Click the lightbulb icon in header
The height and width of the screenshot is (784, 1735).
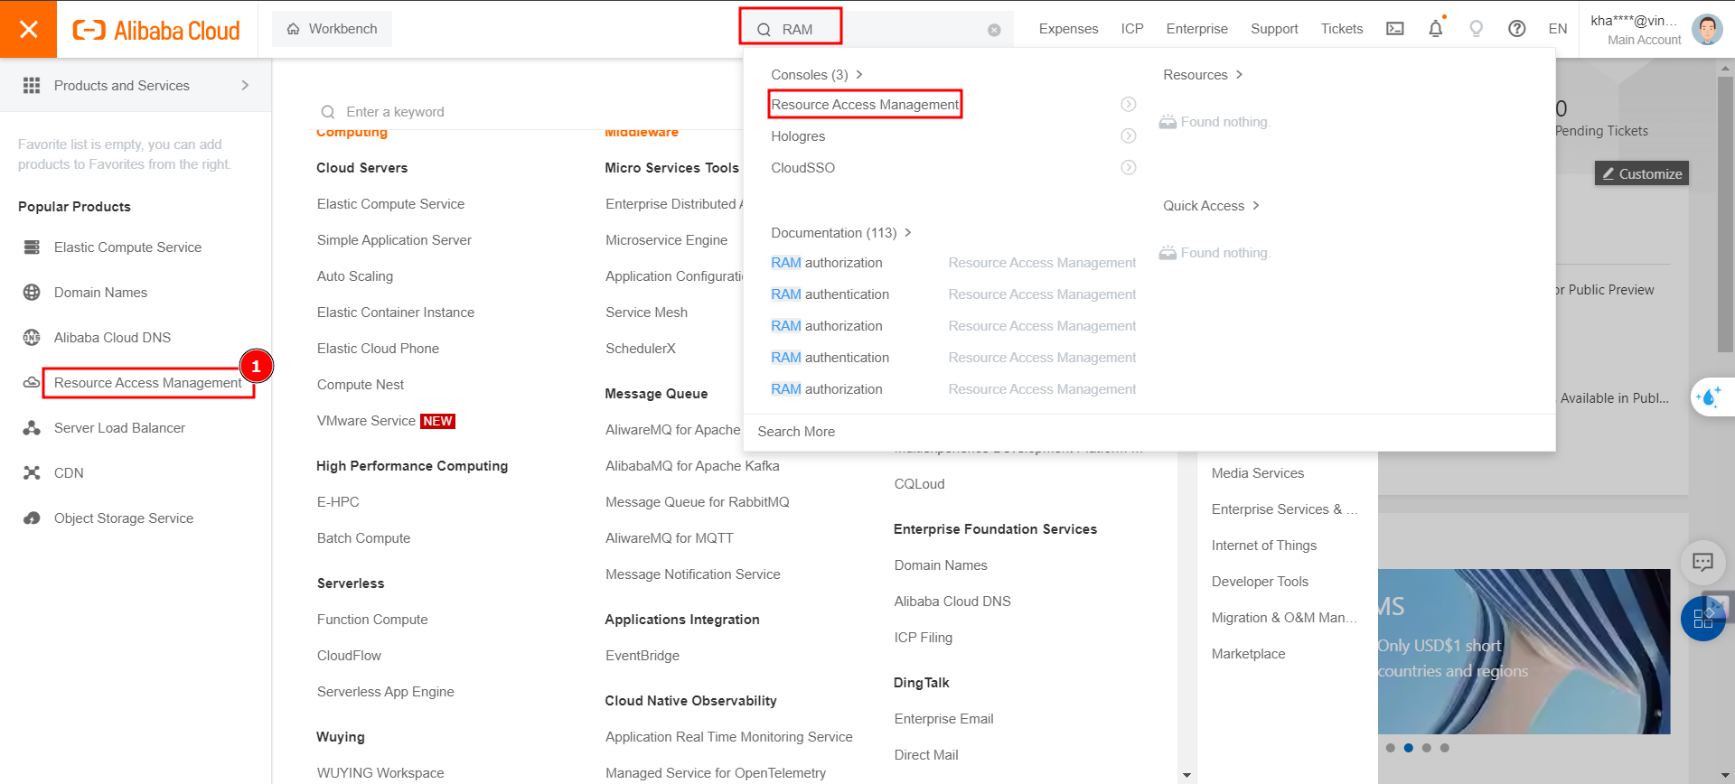click(1476, 29)
